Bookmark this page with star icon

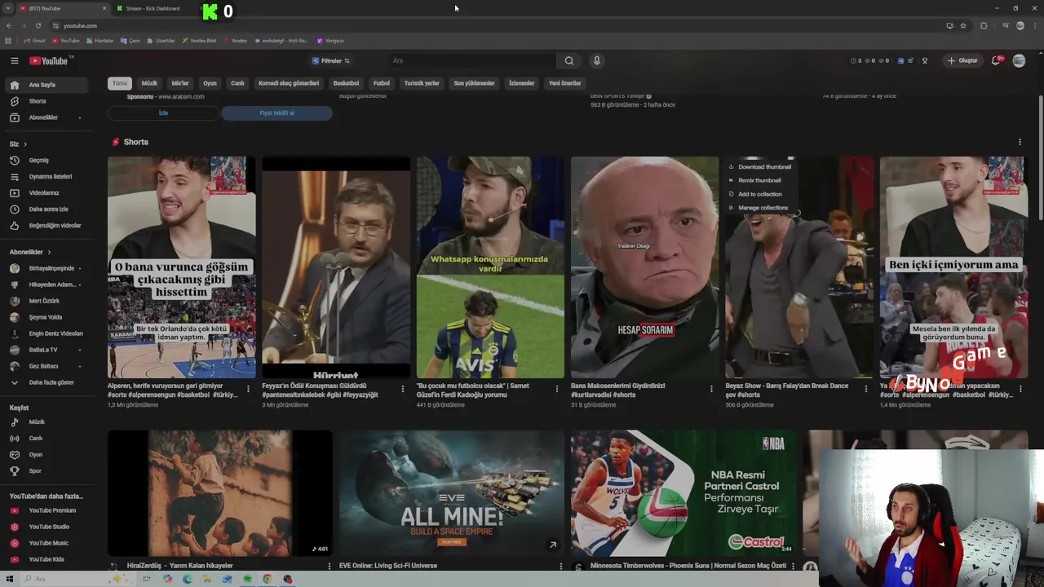point(963,25)
